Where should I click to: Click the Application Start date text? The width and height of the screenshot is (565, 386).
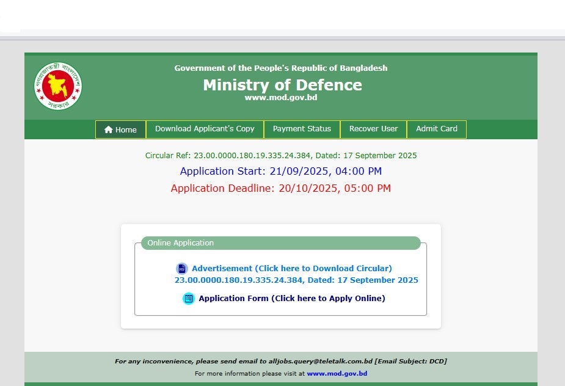[281, 171]
